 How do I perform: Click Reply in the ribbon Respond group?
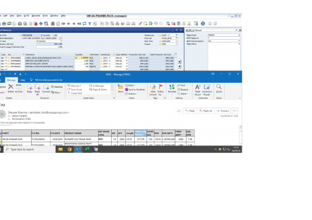pyautogui.click(x=29, y=88)
